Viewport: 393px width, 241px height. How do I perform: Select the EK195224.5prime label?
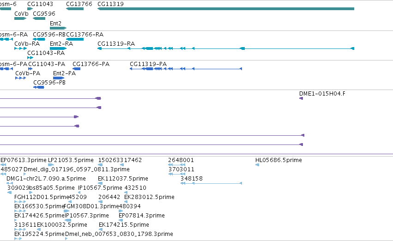(x=39, y=234)
